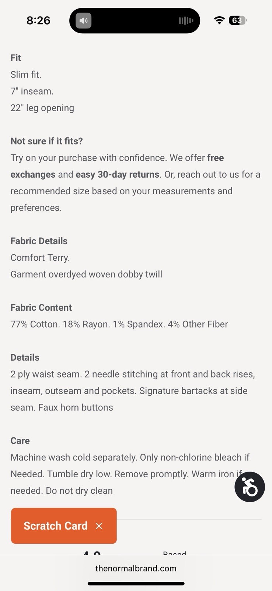Image resolution: width=272 pixels, height=591 pixels.
Task: Tap the home indicator bar at bottom
Action: click(136, 584)
